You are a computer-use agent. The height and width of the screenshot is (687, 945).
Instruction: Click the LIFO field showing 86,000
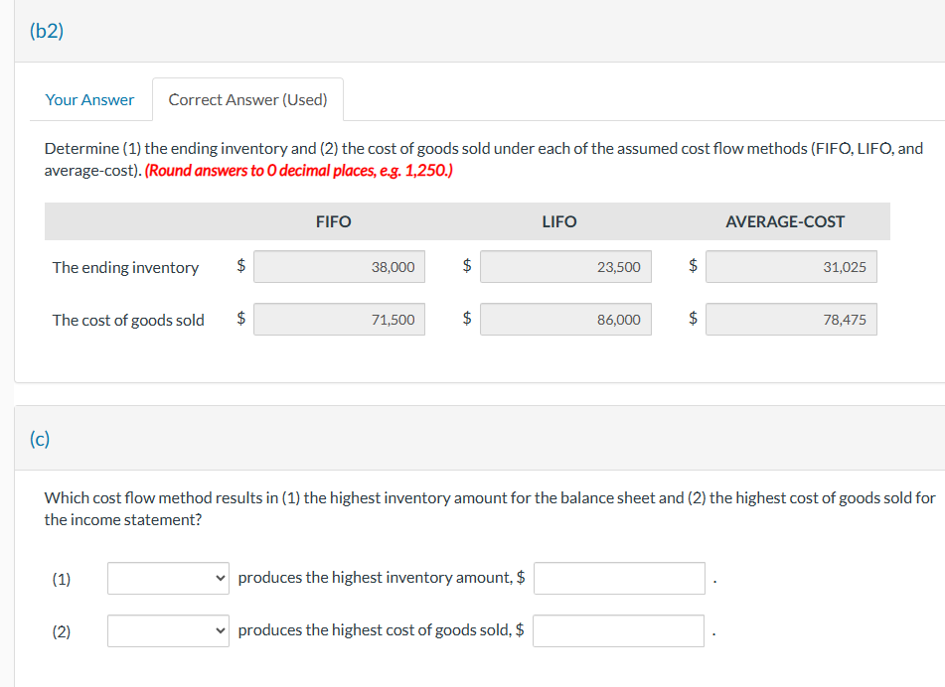(565, 319)
